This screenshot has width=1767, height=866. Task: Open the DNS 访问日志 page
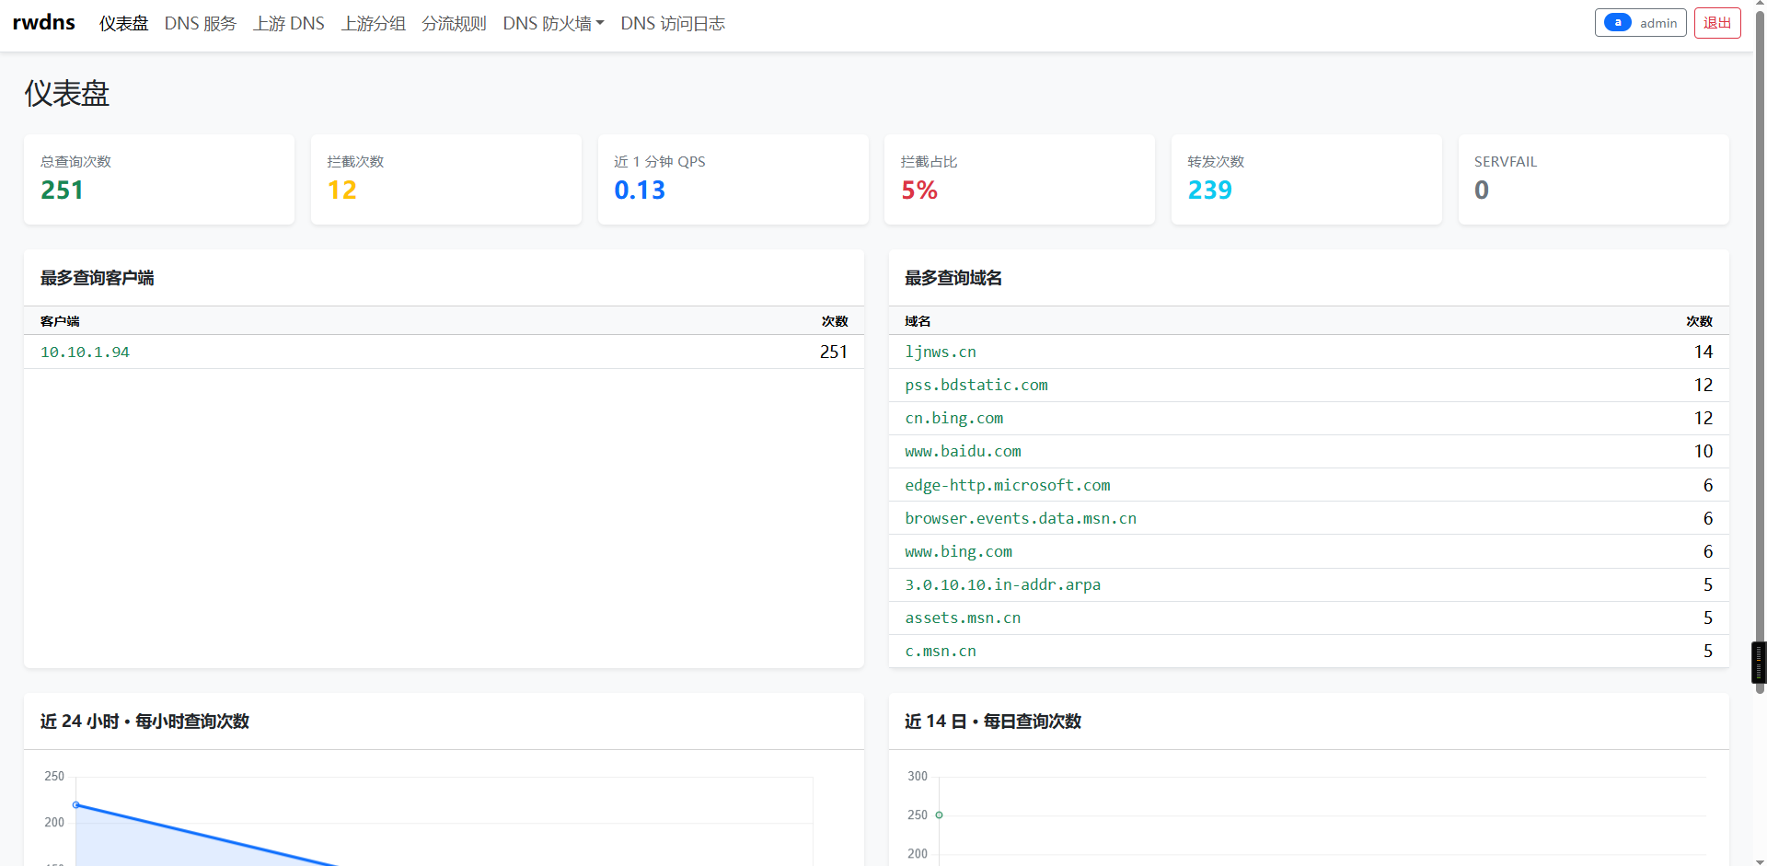pos(673,24)
